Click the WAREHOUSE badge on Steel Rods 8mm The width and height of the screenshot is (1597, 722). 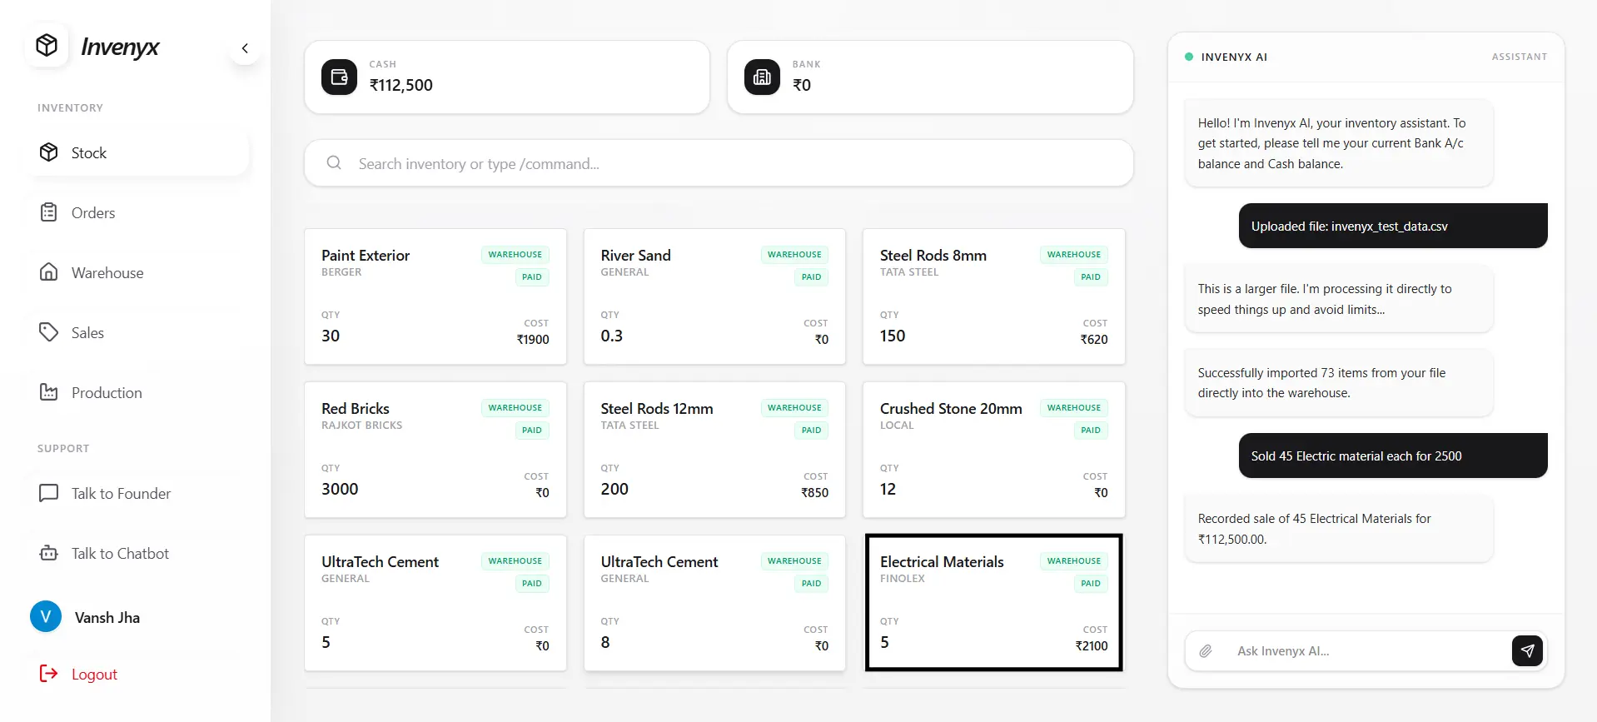pyautogui.click(x=1074, y=255)
